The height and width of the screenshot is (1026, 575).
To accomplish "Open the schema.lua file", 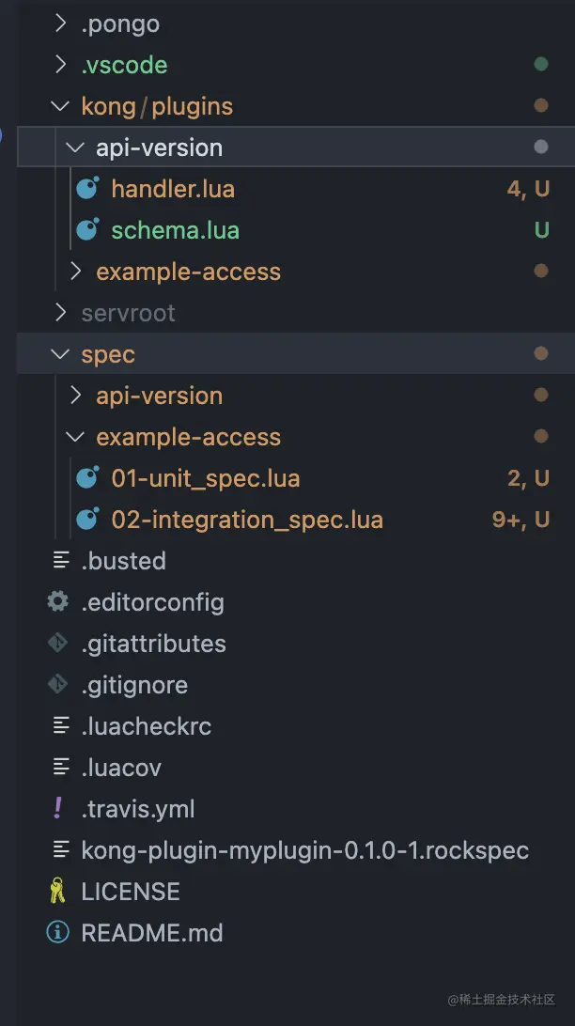I will (175, 230).
